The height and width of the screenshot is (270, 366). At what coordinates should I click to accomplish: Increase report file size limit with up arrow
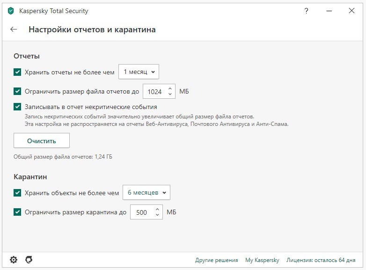click(170, 88)
